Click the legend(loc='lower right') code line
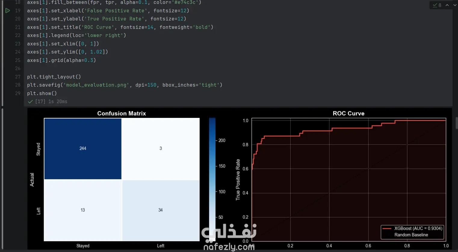The width and height of the screenshot is (458, 252). [x=76, y=35]
